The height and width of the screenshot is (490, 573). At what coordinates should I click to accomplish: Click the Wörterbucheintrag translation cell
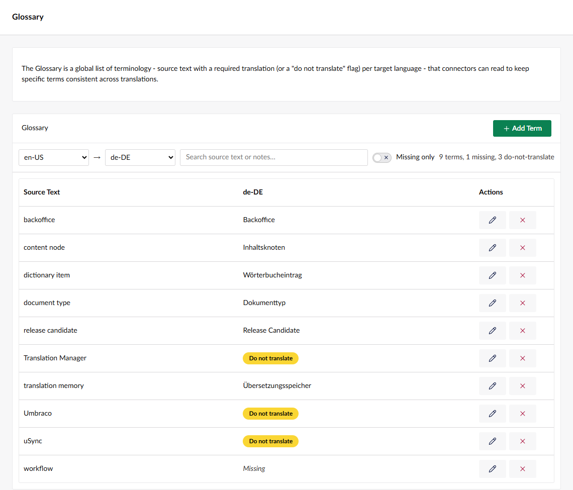click(272, 275)
